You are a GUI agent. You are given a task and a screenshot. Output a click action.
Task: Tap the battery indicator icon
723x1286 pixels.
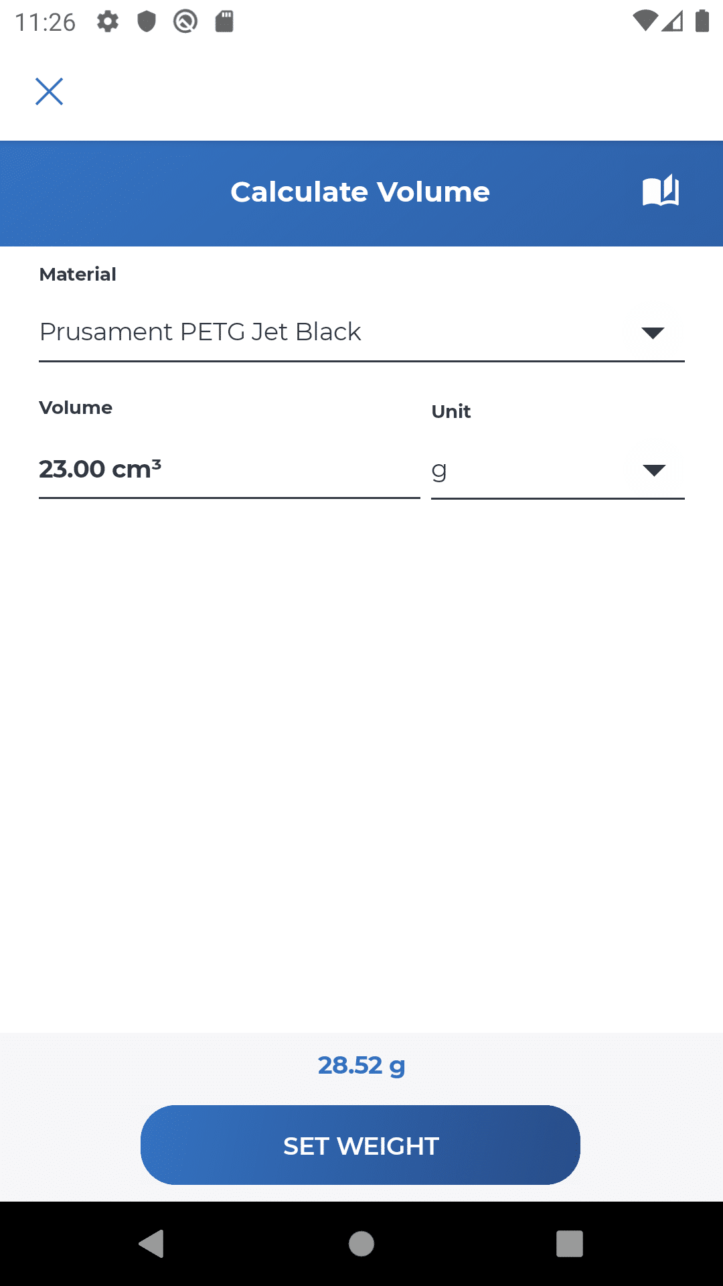pyautogui.click(x=702, y=21)
